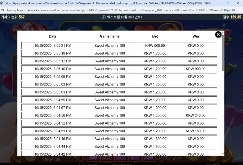Select the 3:04:56 PM history row date
This screenshot has width=243, height=165.
click(x=53, y=115)
